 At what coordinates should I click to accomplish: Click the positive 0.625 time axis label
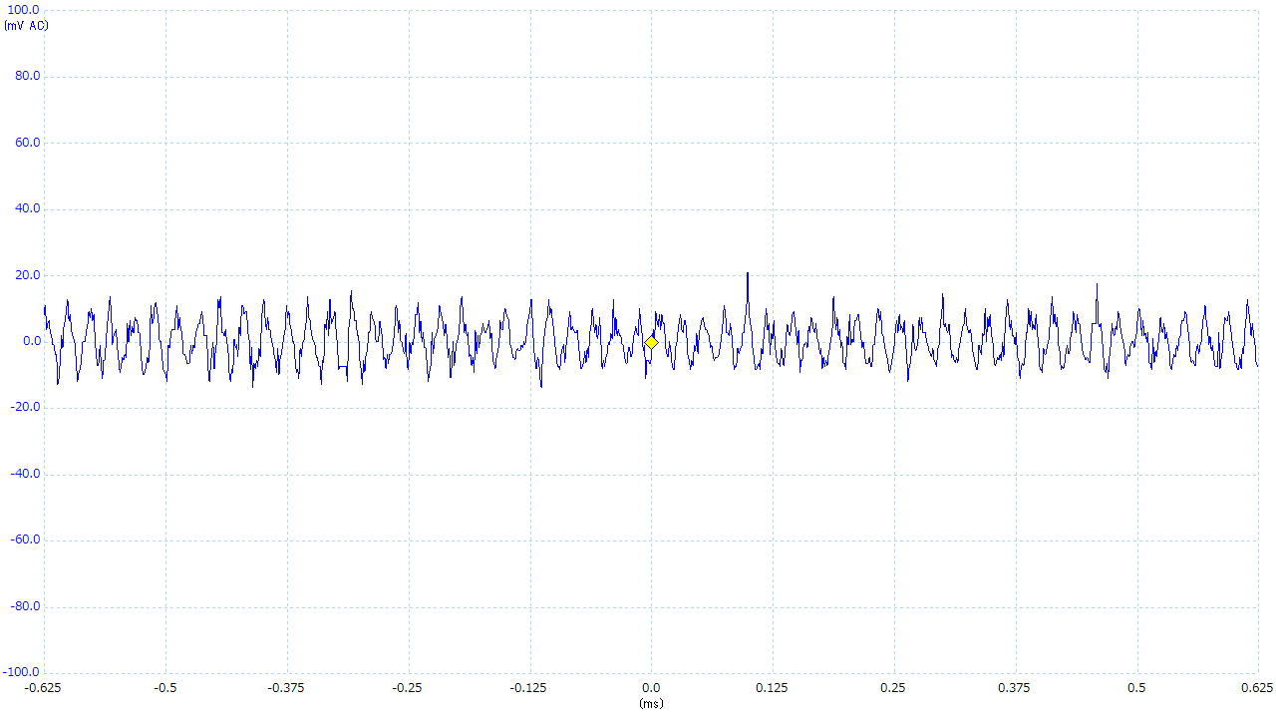tap(1257, 688)
